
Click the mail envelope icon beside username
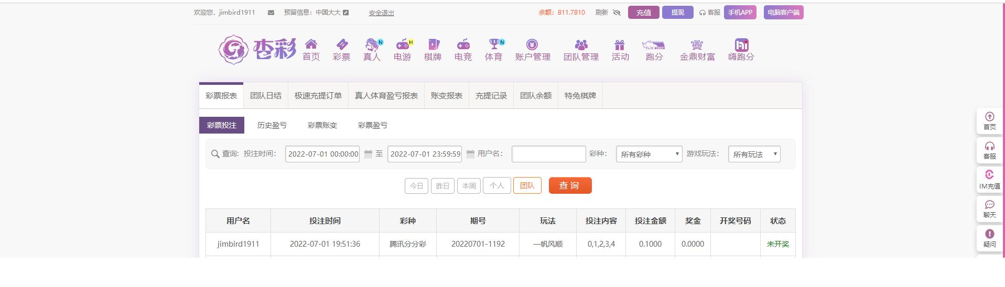271,13
